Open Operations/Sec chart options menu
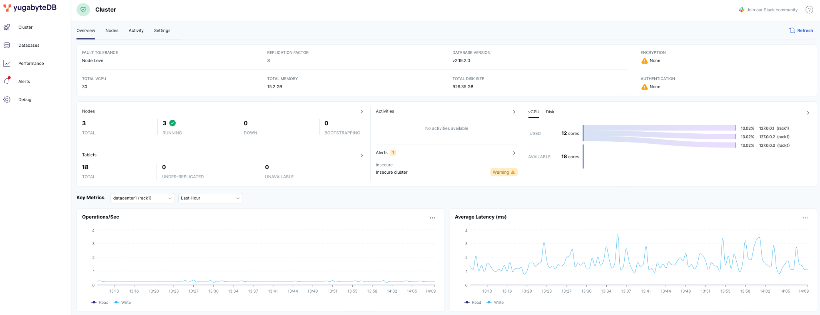Viewport: 820px width, 315px height. point(432,218)
